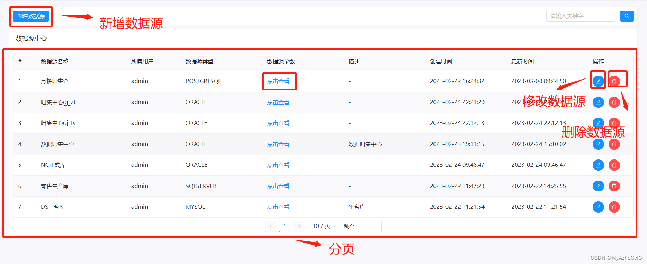Go to next page arrow

pos(299,226)
